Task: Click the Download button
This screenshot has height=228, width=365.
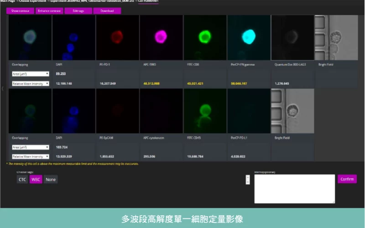Action: tap(107, 10)
